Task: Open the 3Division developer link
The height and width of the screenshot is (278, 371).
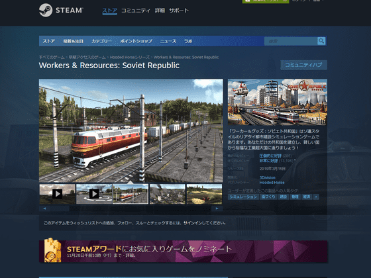Action: pos(268,177)
